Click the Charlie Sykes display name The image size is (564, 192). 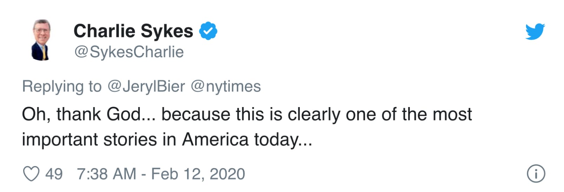point(133,31)
